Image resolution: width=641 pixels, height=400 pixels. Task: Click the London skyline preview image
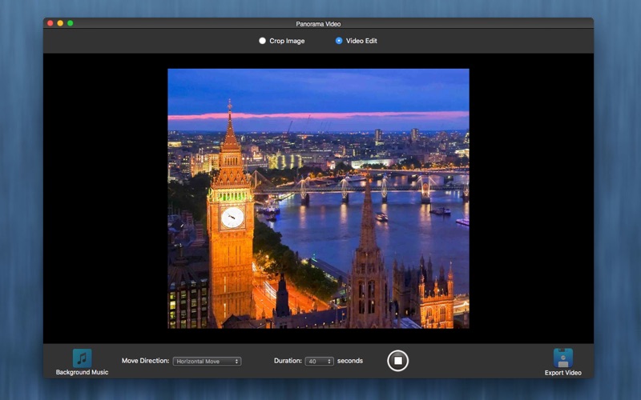pyautogui.click(x=318, y=198)
